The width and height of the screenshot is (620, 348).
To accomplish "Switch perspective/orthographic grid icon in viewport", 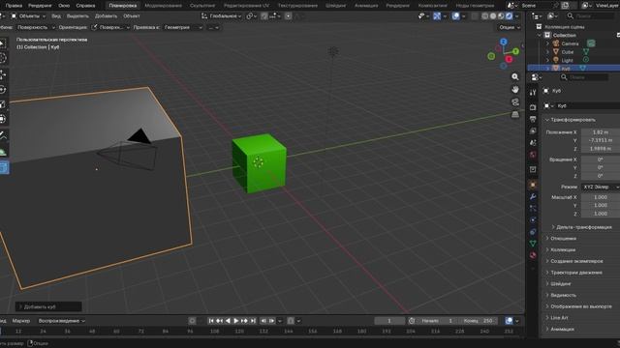I will 514,115.
